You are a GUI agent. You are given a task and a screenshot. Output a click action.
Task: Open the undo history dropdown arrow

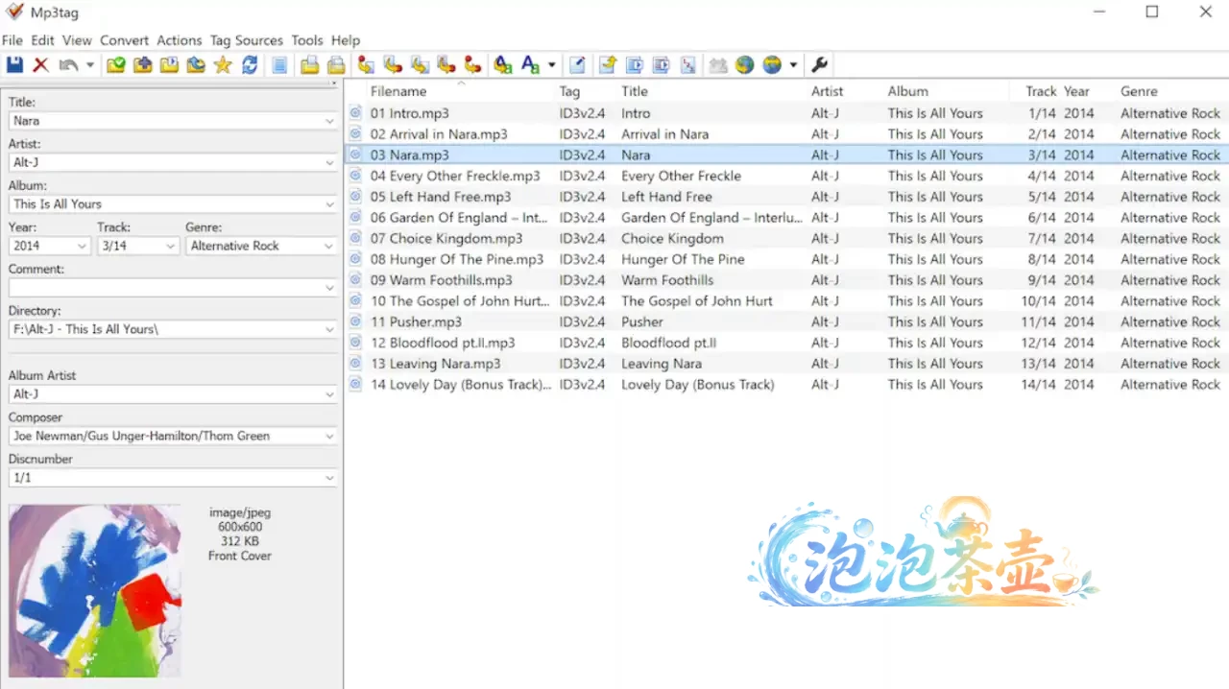[x=90, y=65]
